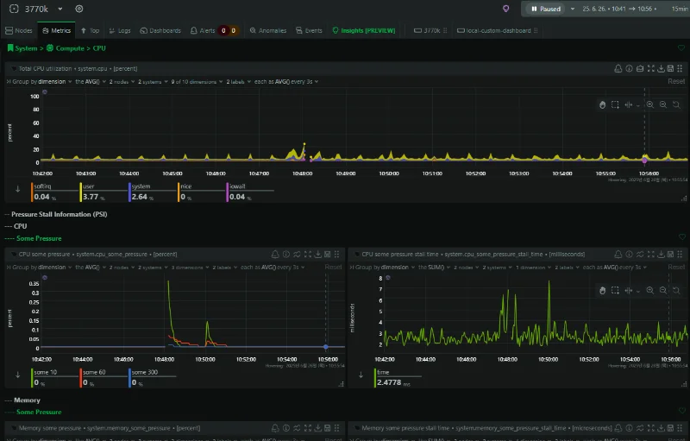Open alerts bell on CPU some pressure chart
Viewport: 690px width, 441px height.
(275, 255)
